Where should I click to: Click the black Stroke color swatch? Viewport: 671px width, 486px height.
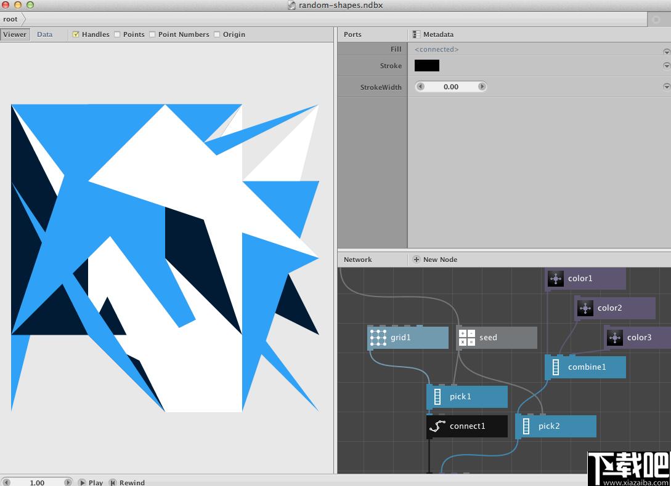427,66
